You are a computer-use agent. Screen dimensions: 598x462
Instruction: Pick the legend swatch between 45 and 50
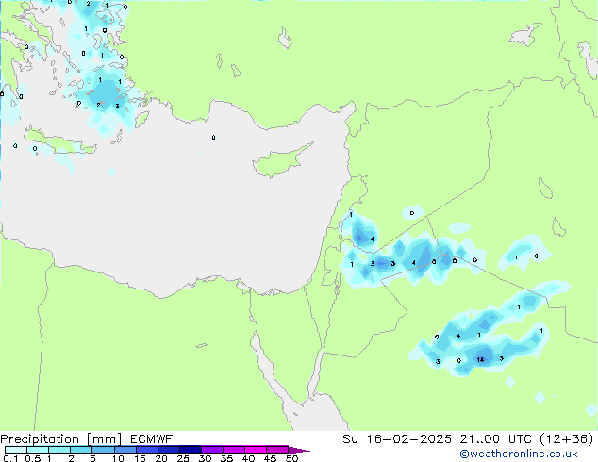pyautogui.click(x=277, y=450)
